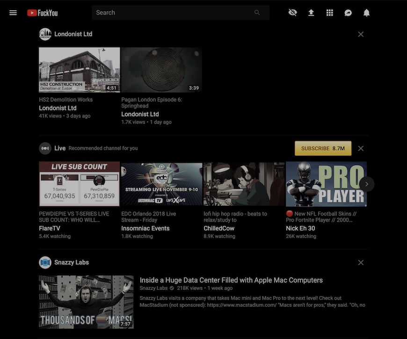Subscribe to the Live channel

pos(323,148)
